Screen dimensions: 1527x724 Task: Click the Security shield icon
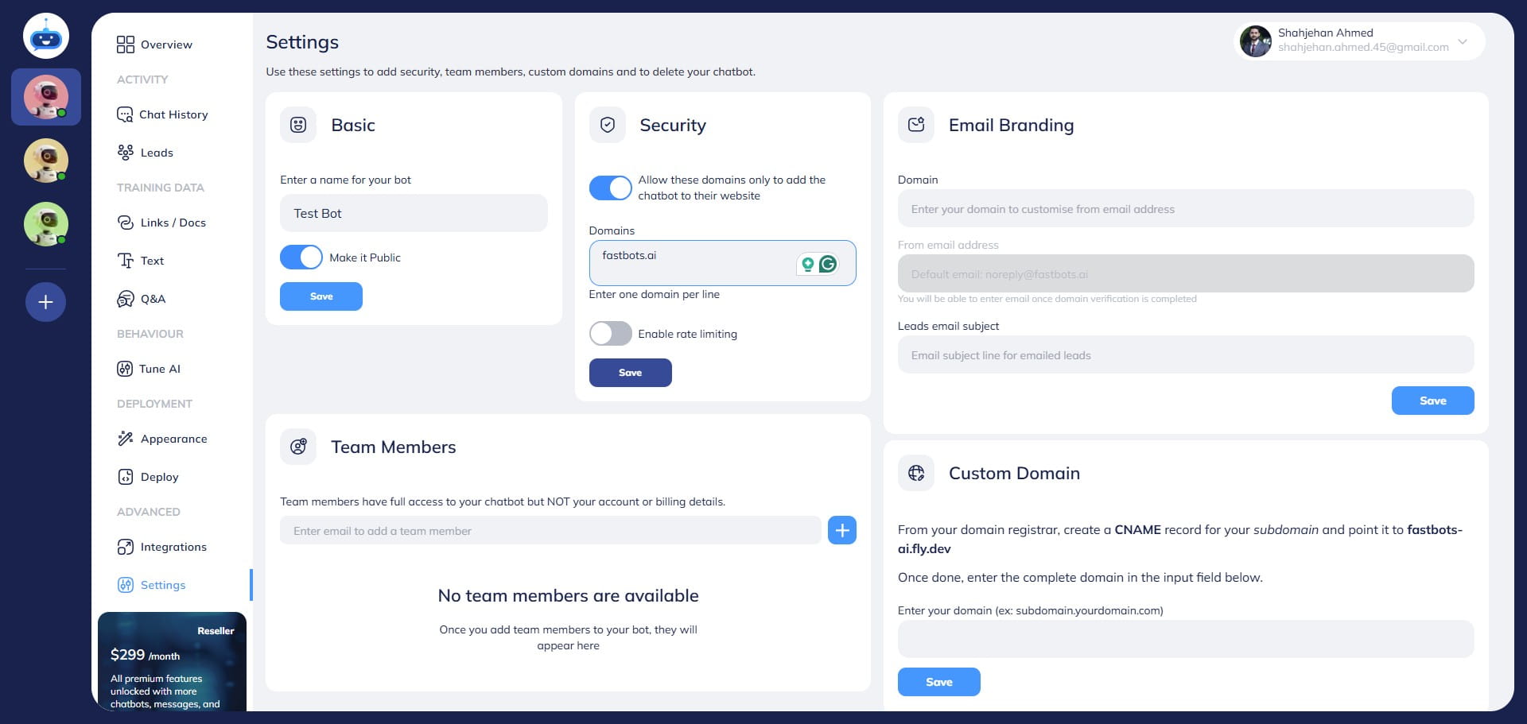[x=608, y=125]
